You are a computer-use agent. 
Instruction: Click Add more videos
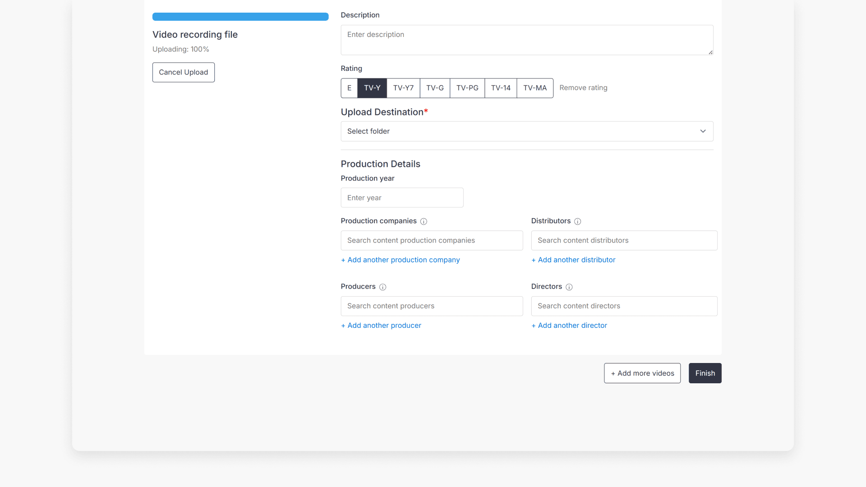(x=642, y=373)
